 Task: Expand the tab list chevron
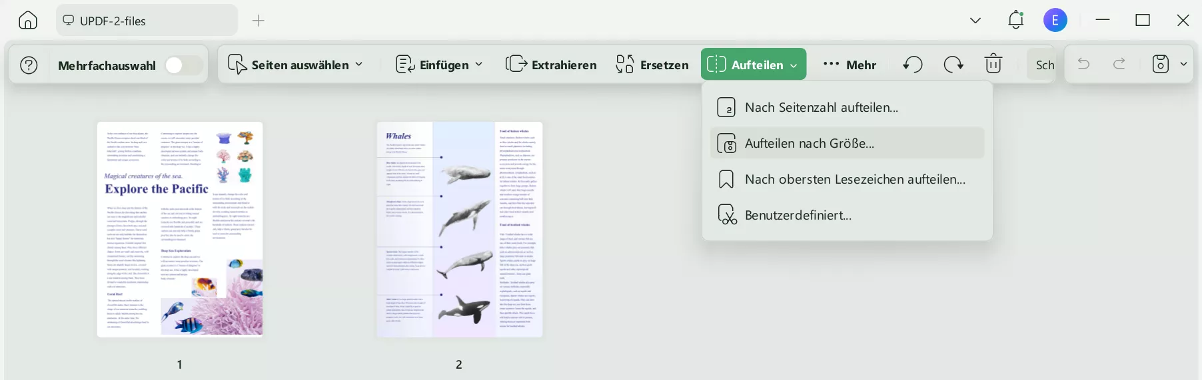pos(975,21)
